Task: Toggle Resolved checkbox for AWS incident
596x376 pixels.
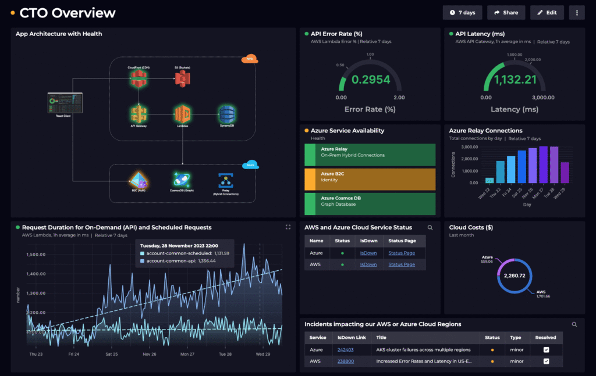Action: point(546,361)
